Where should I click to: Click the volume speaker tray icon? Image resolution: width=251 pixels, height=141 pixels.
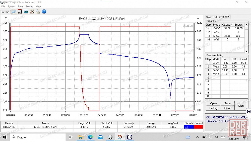[216, 137]
